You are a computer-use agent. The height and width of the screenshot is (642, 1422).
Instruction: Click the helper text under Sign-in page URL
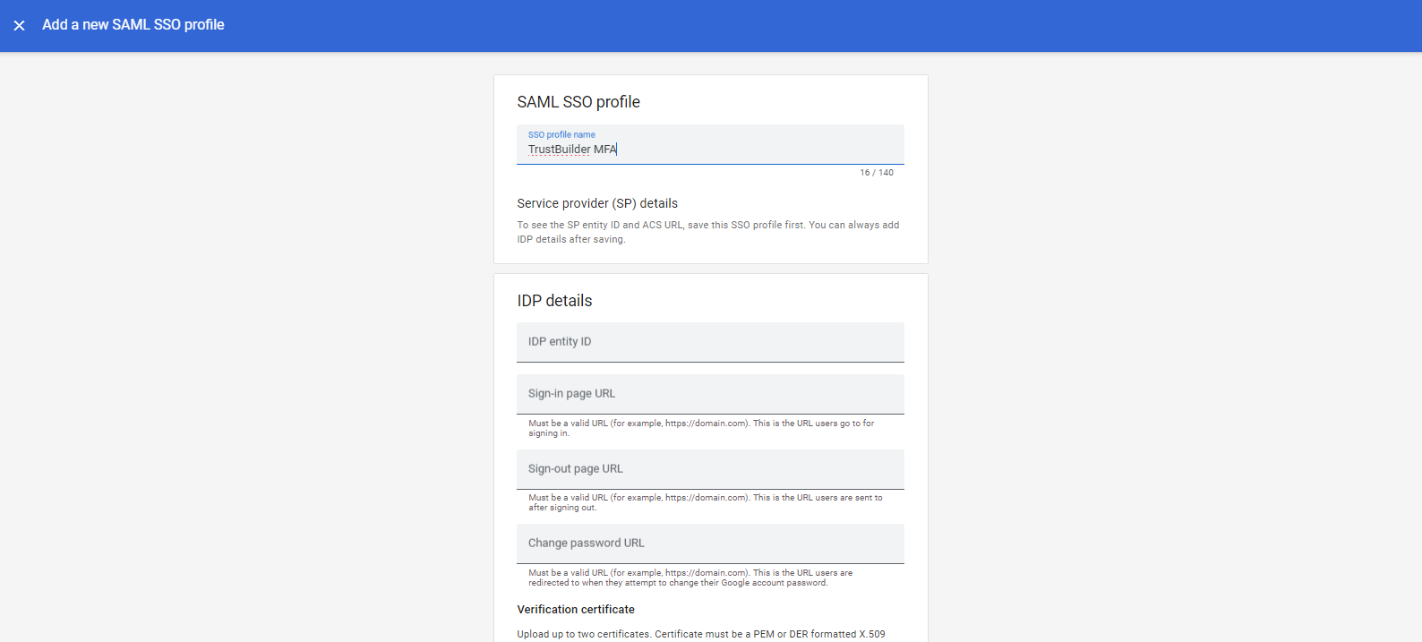701,428
